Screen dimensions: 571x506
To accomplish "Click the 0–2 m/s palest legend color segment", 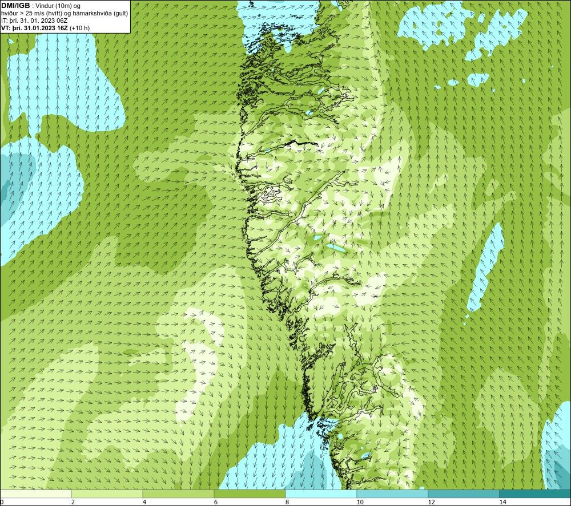I will [35, 493].
